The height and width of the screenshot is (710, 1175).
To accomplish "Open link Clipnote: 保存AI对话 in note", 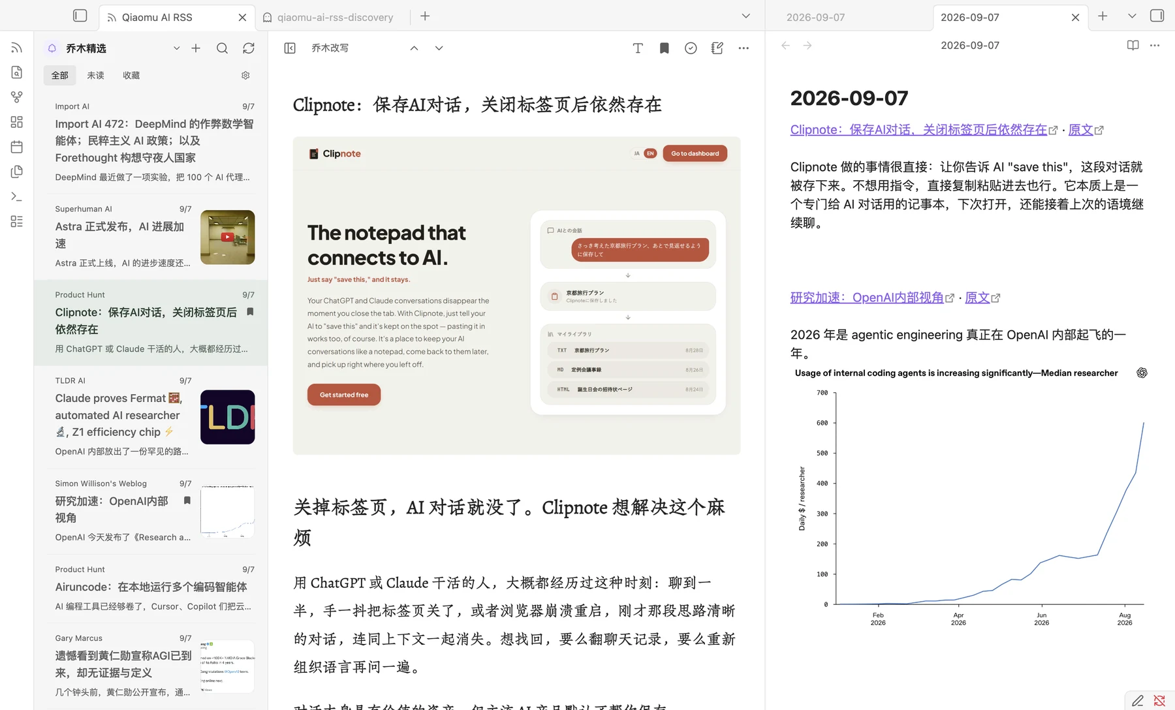I will pos(918,130).
